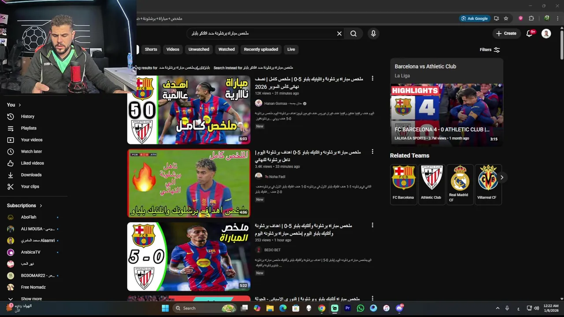
Task: Expand the You section chevron
Action: coord(20,105)
